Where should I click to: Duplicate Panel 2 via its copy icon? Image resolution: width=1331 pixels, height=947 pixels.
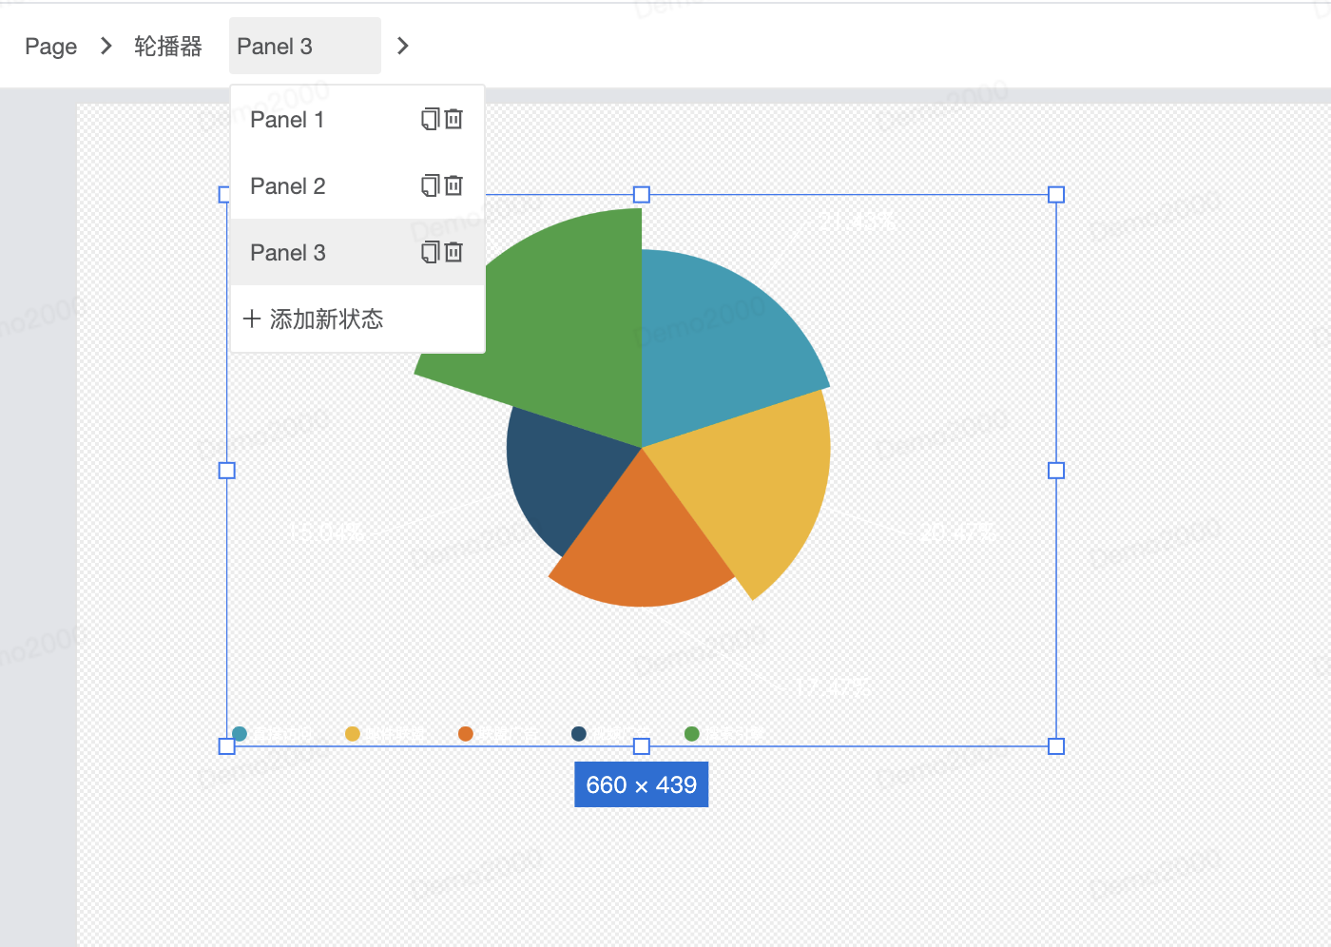click(x=430, y=185)
